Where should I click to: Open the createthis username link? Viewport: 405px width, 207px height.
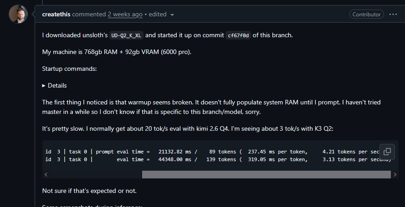[x=56, y=15]
